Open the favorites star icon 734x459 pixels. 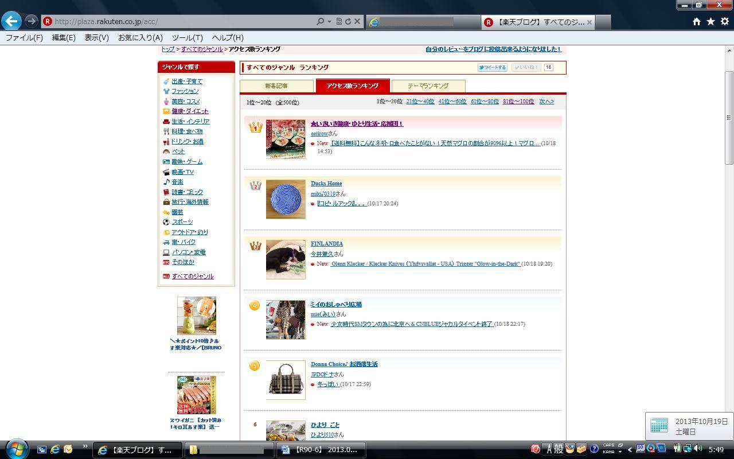(710, 21)
